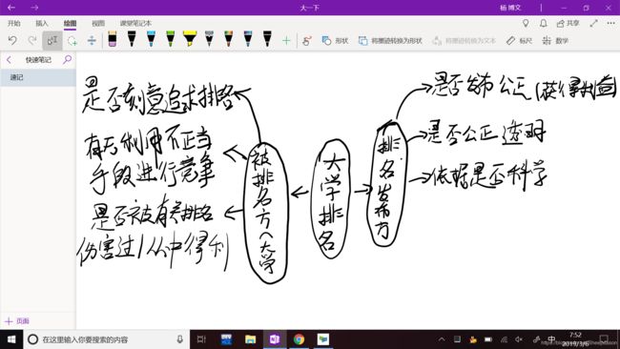Open the notifications bell
620x349 pixels.
coord(544,23)
